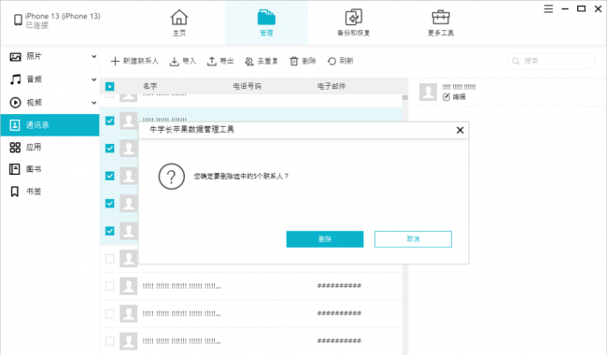Focus the 搜索 search field
The height and width of the screenshot is (355, 607).
(x=551, y=61)
